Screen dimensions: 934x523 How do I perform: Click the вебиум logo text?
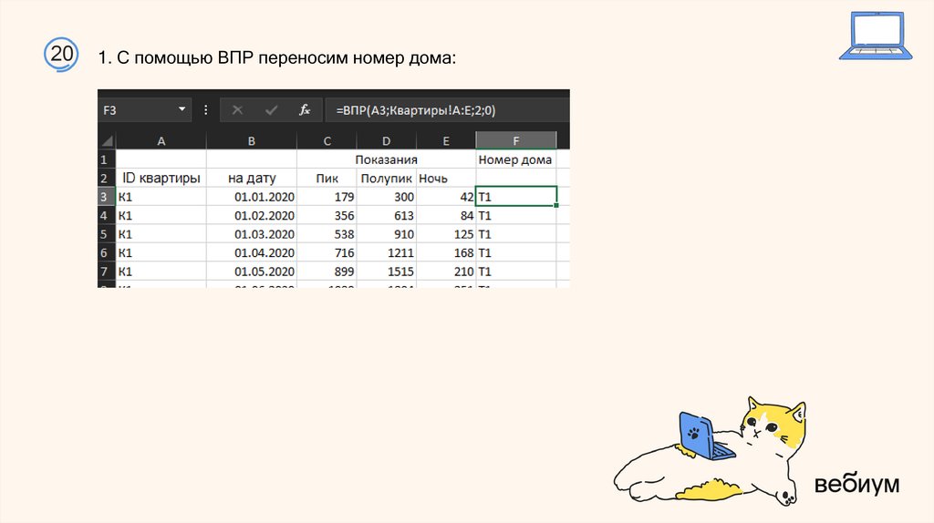(x=856, y=484)
